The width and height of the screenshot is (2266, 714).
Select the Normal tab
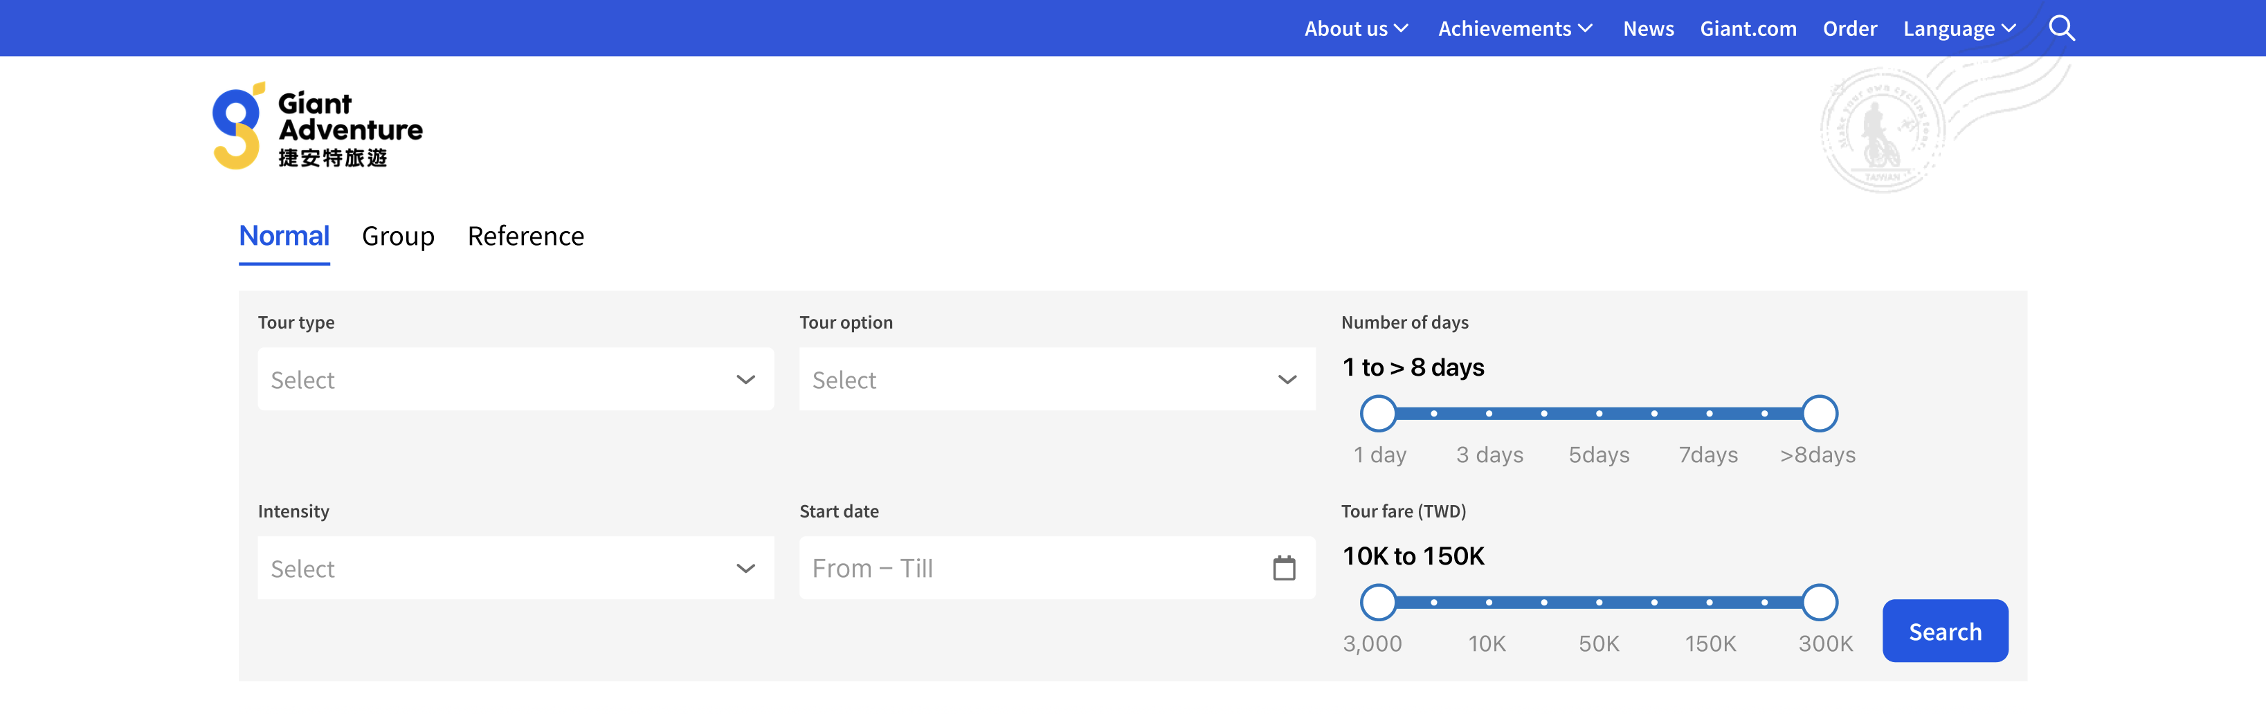[x=284, y=236]
